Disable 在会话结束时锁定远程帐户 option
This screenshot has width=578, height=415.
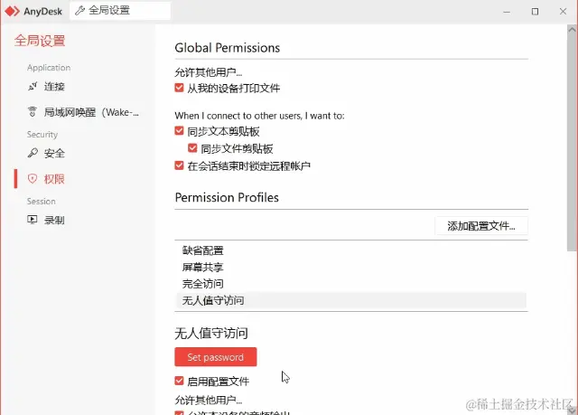(x=179, y=165)
